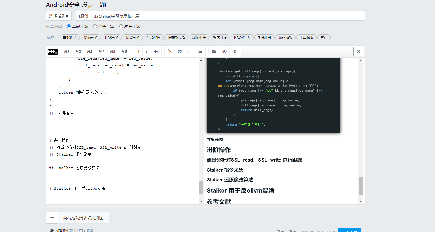Click the 进阶操作 heading in preview
This screenshot has height=232, width=435.
(x=219, y=150)
